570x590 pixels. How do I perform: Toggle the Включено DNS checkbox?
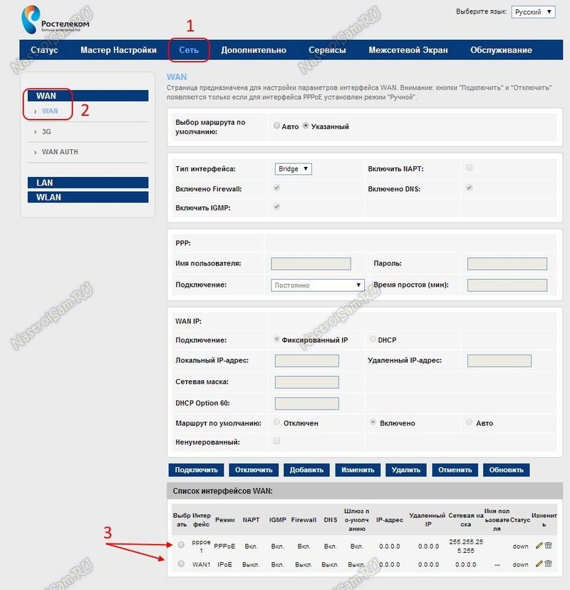click(x=470, y=188)
